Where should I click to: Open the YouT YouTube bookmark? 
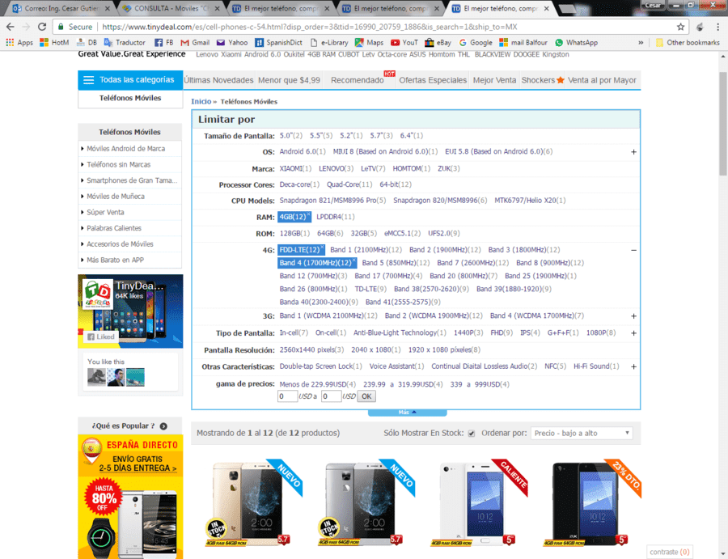coord(404,43)
